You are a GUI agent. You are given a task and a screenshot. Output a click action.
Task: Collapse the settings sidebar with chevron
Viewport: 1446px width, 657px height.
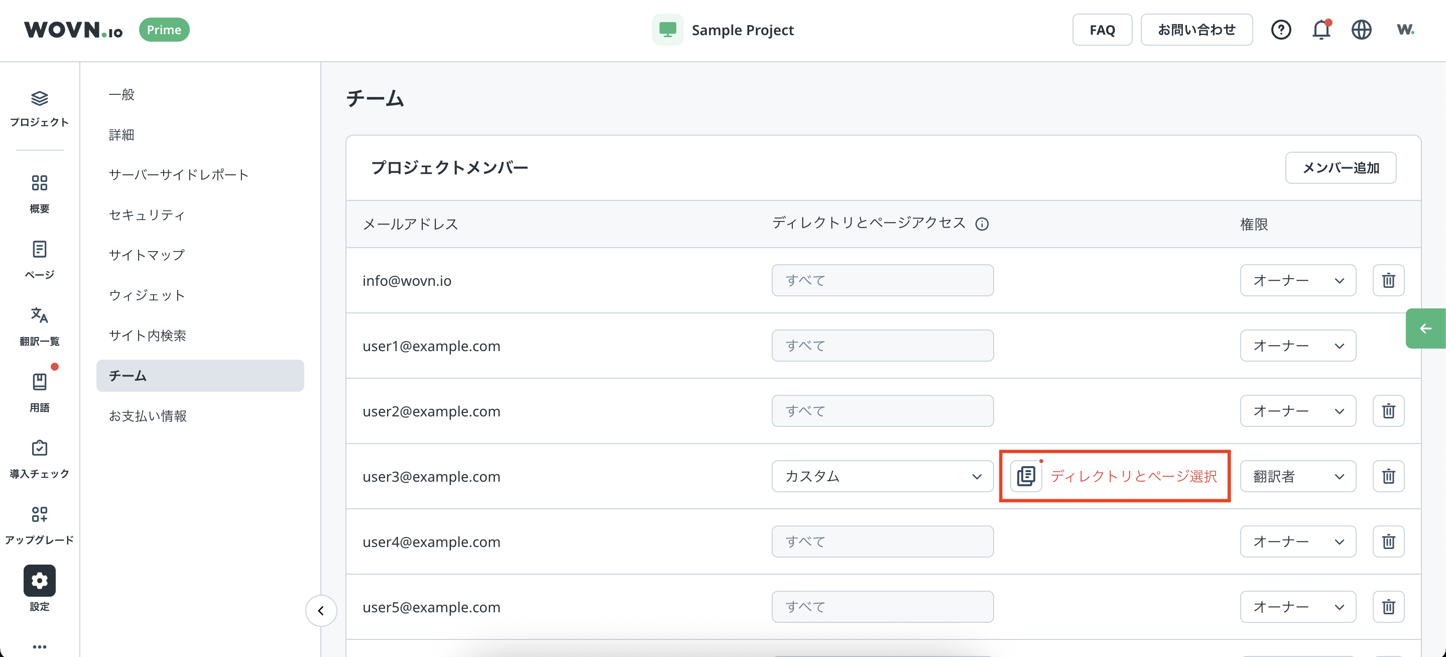321,610
